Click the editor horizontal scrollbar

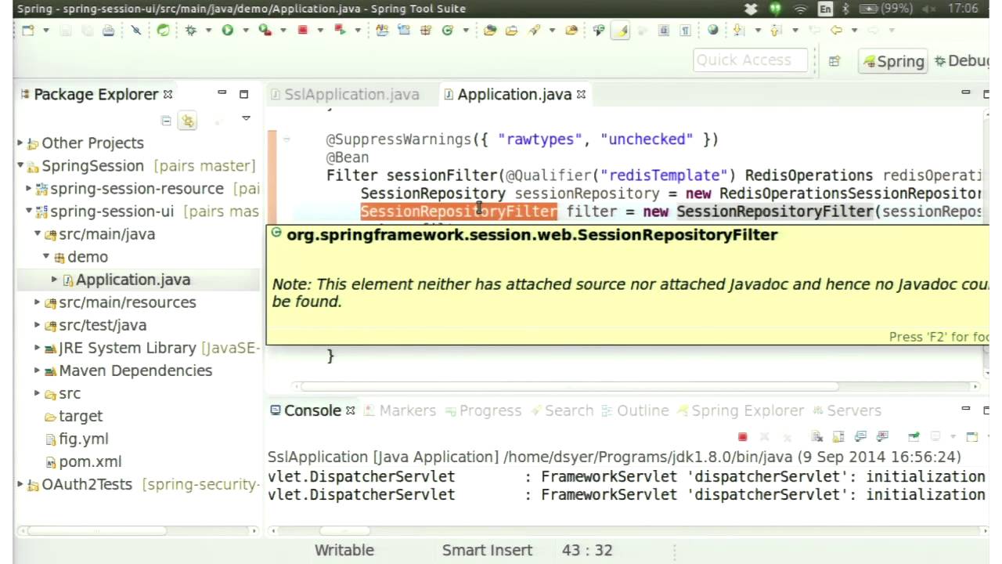(570, 385)
